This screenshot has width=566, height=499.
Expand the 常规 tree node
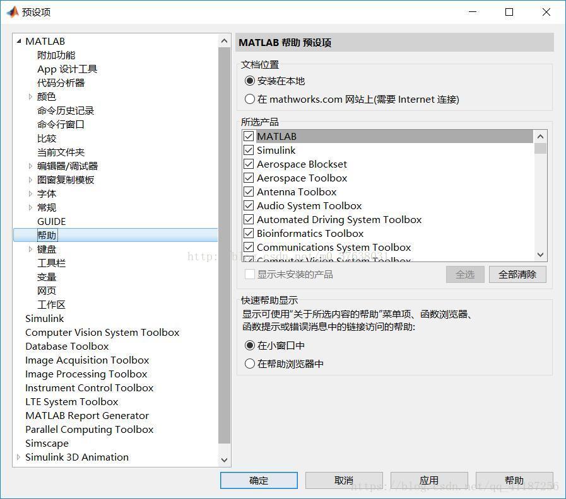(x=30, y=207)
